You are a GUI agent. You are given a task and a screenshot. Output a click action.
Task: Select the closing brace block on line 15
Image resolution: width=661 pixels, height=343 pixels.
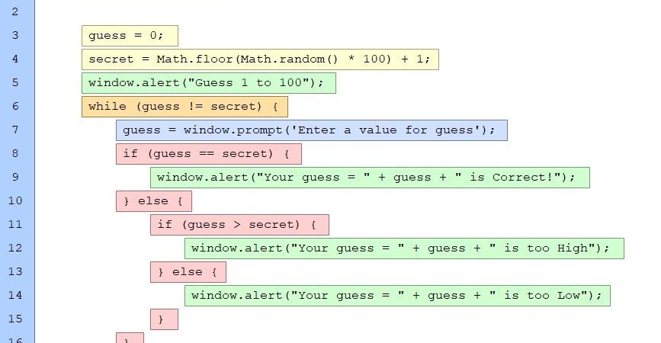pyautogui.click(x=164, y=319)
